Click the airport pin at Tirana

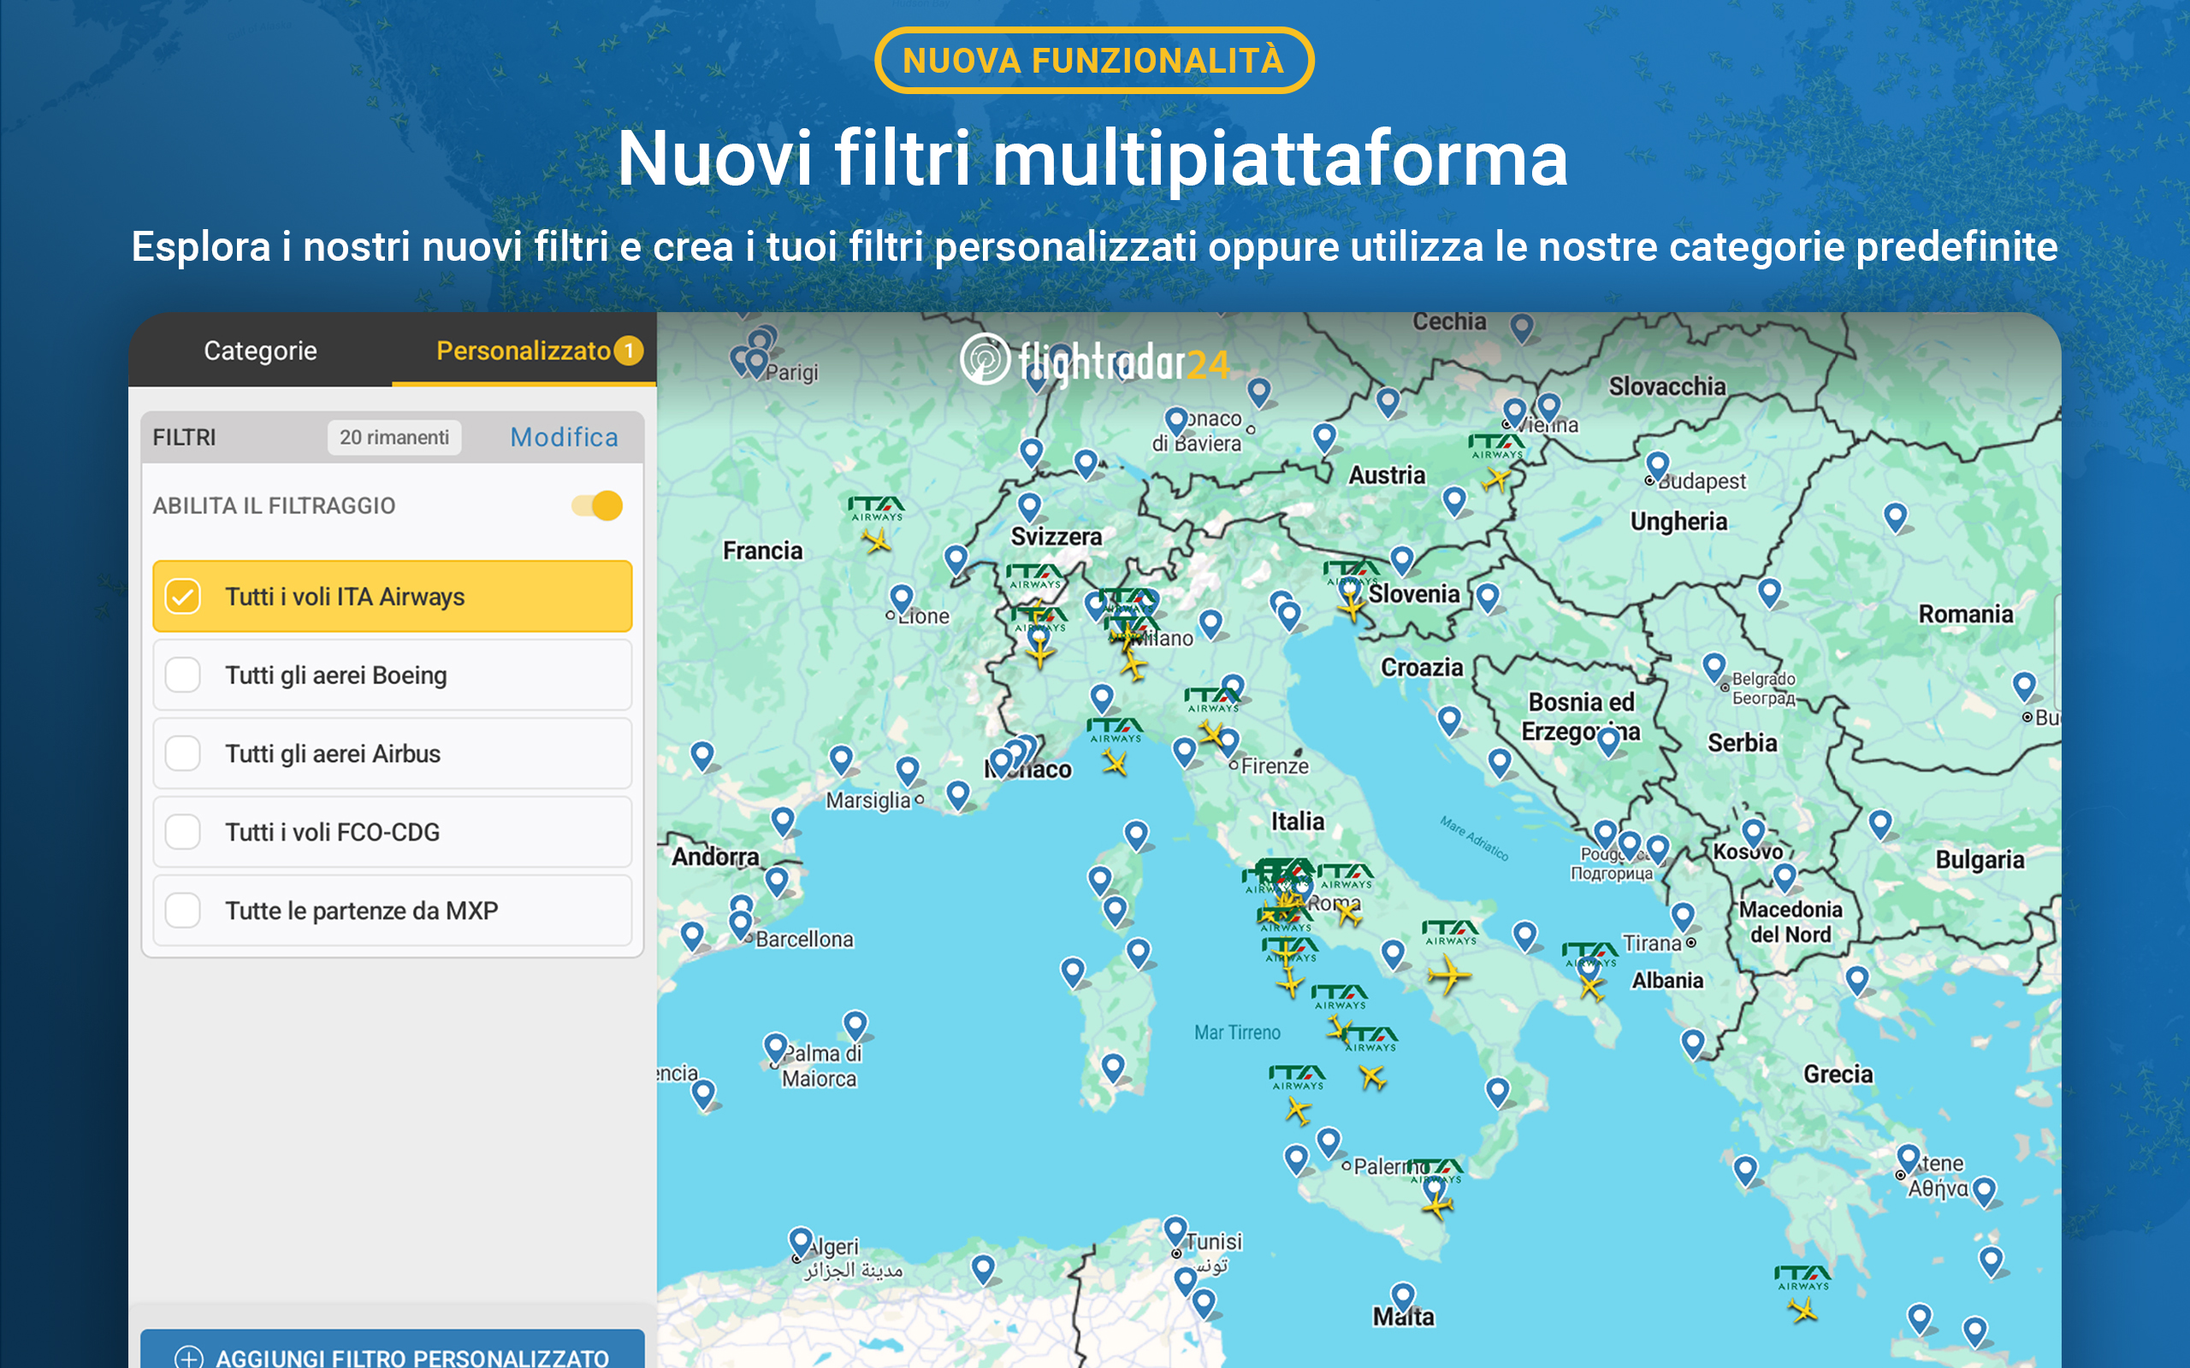point(1684,917)
